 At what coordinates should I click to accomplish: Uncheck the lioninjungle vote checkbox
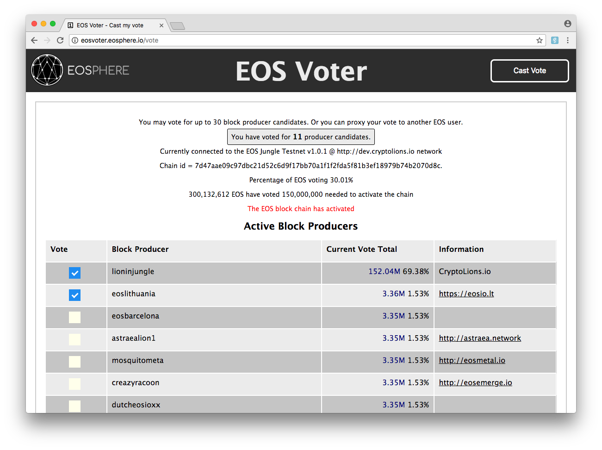(x=74, y=273)
